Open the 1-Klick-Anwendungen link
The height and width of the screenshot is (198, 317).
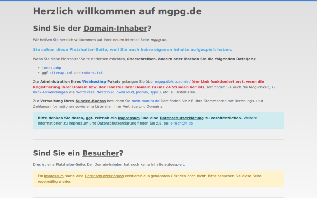click(50, 92)
